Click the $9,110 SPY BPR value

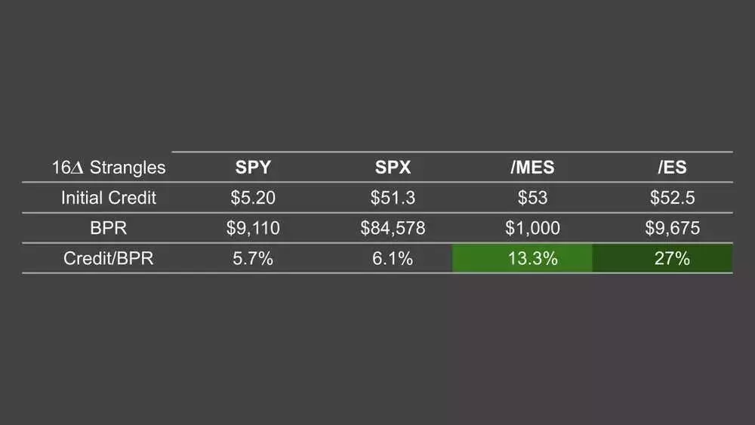(253, 228)
